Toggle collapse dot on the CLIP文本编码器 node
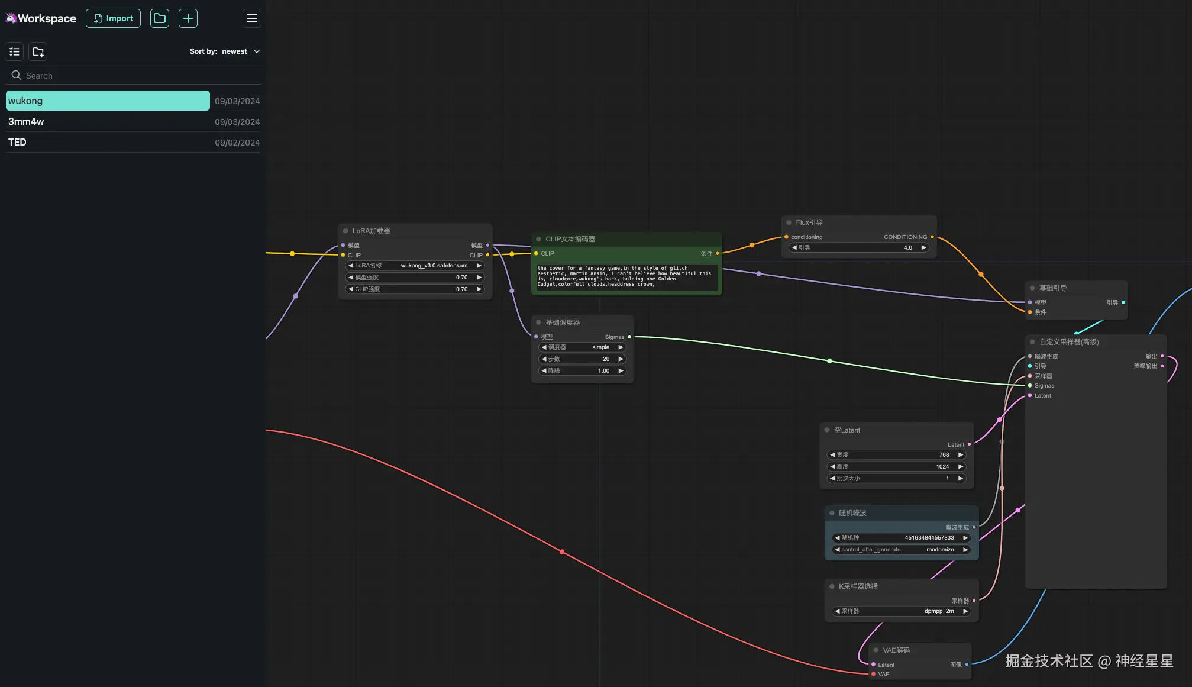The height and width of the screenshot is (687, 1192). [538, 239]
